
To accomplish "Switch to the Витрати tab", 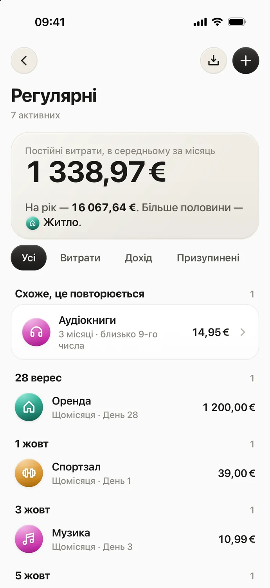I will click(x=80, y=258).
